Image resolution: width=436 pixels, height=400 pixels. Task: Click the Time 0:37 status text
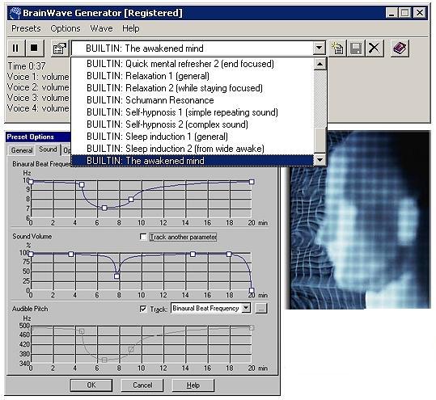click(x=27, y=66)
